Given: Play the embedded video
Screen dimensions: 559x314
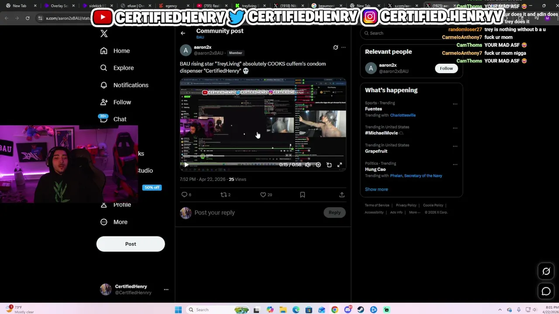Looking at the screenshot, I should [x=186, y=165].
